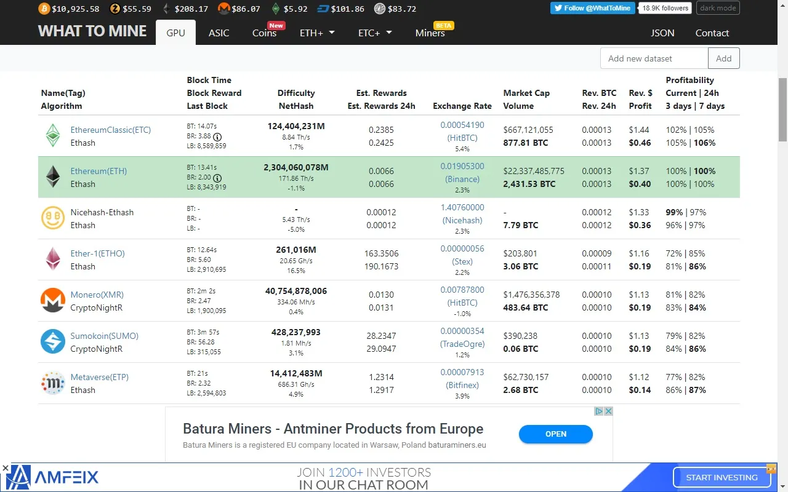The image size is (788, 492).
Task: Click the WHAT TO MINE site logo
Action: (92, 31)
